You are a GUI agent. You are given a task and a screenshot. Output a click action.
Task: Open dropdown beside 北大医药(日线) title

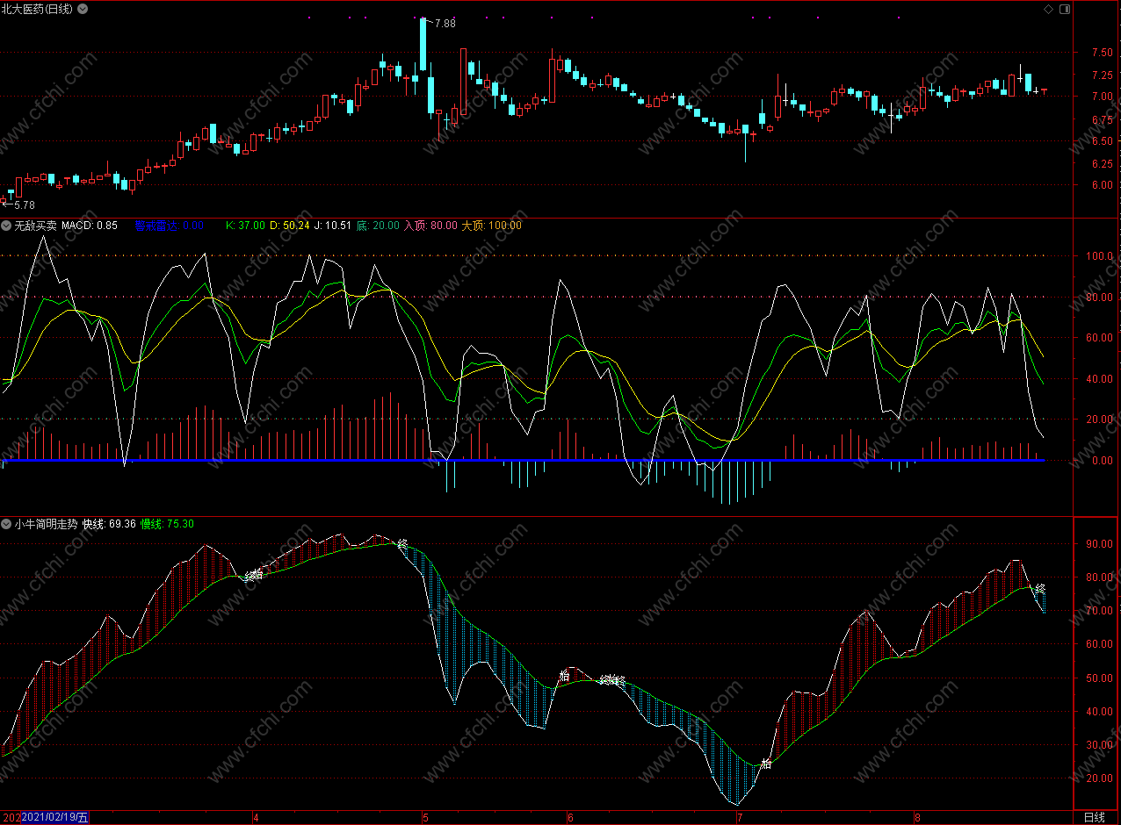83,9
